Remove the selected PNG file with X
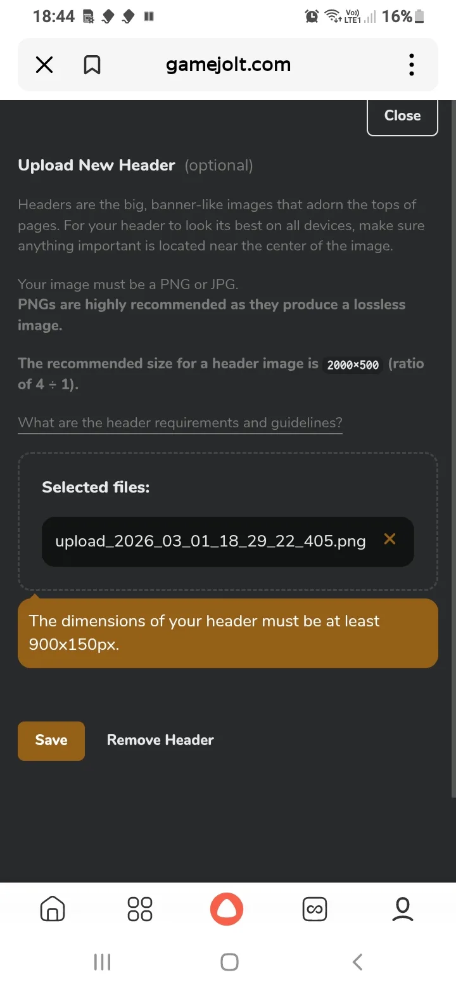456x989 pixels. point(390,540)
